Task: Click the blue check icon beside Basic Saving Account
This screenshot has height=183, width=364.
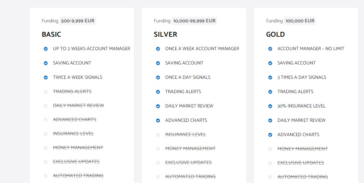Action: pos(46,63)
